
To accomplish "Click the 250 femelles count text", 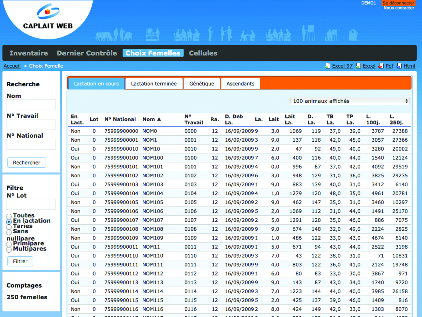I will point(27,297).
